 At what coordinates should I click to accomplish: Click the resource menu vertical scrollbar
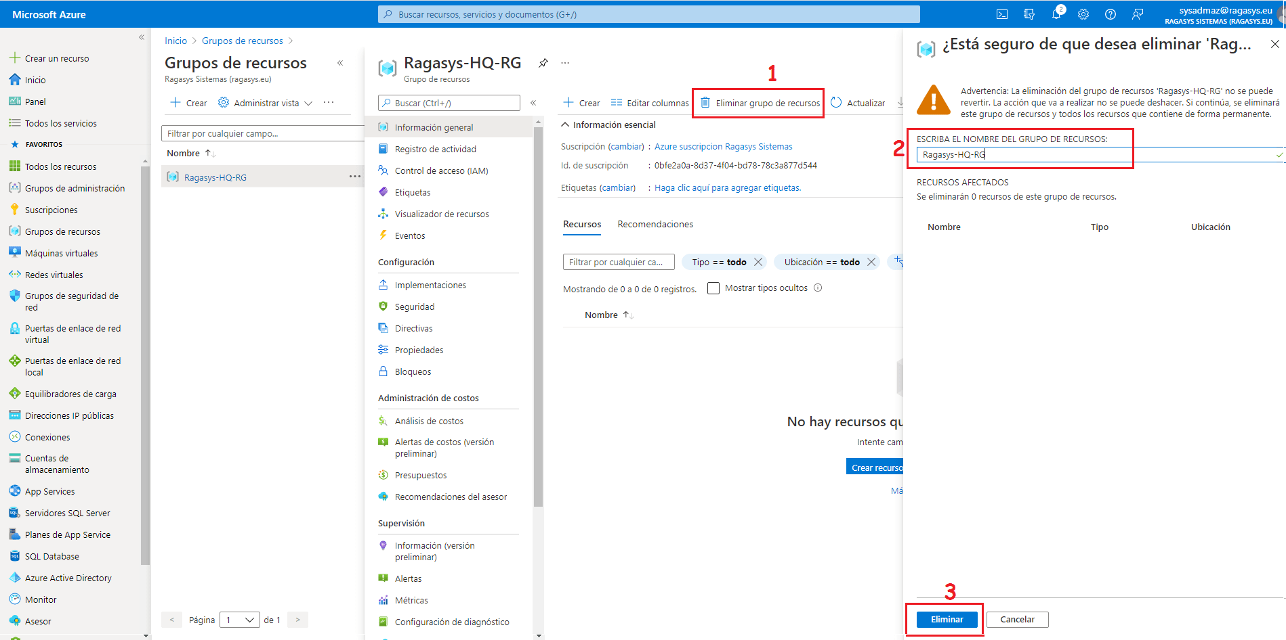pyautogui.click(x=538, y=318)
